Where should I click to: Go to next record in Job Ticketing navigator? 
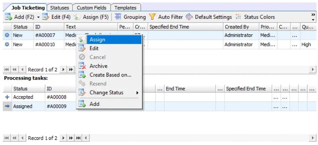pos(63,70)
